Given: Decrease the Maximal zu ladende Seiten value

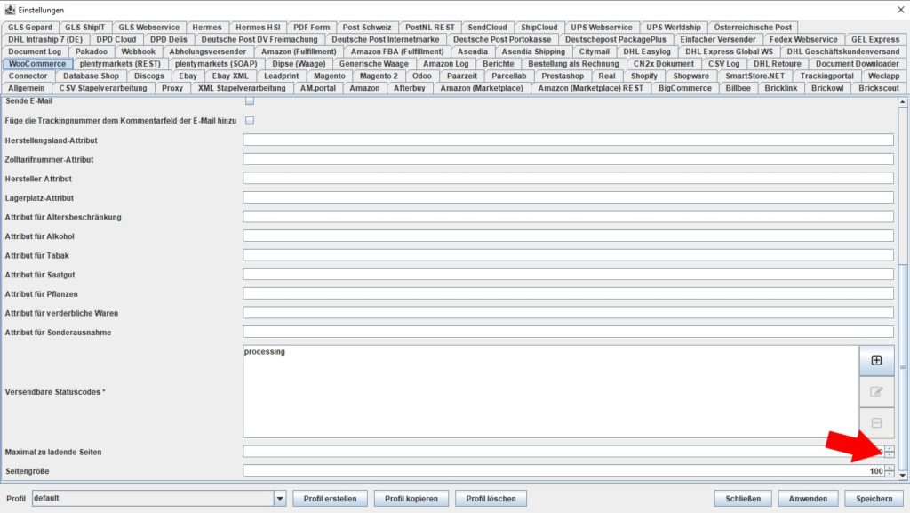Looking at the screenshot, I should (x=889, y=454).
